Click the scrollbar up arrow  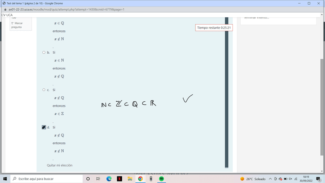point(322,15)
